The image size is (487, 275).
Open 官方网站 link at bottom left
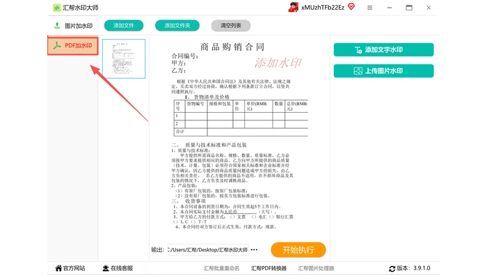point(70,268)
